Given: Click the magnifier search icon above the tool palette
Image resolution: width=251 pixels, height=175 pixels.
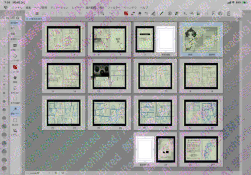Looking at the screenshot, I should point(18,18).
